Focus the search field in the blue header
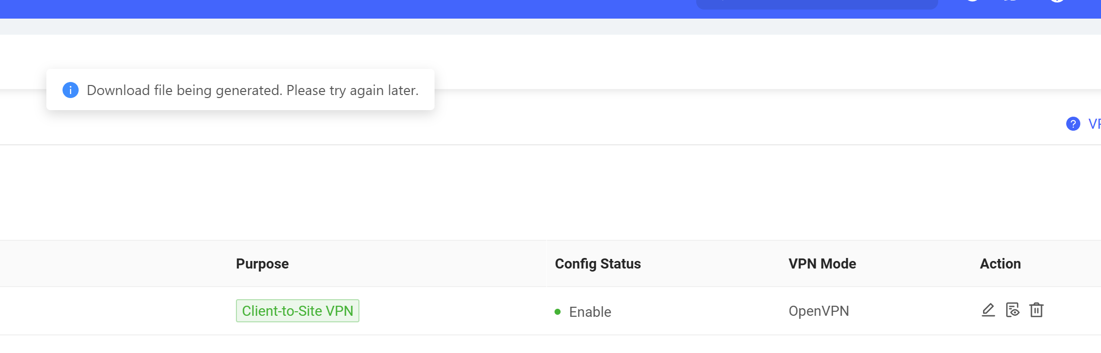 pos(817,4)
